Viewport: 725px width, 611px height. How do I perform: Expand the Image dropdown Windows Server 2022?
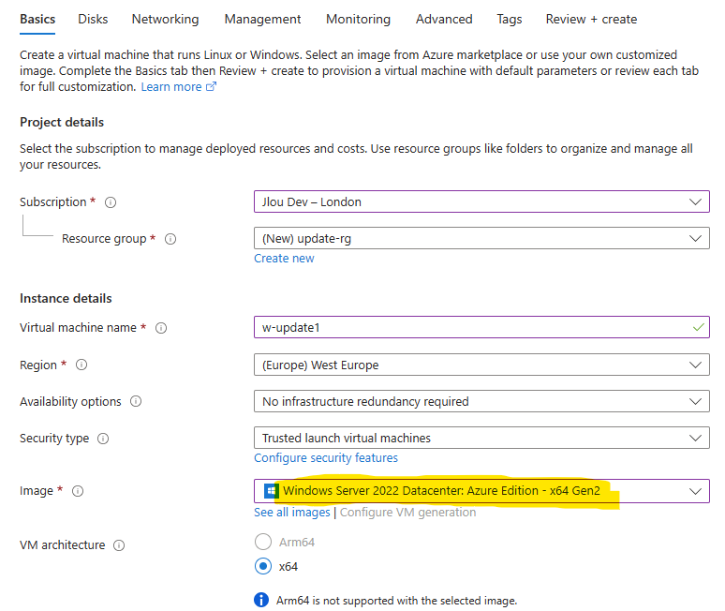pos(481,491)
